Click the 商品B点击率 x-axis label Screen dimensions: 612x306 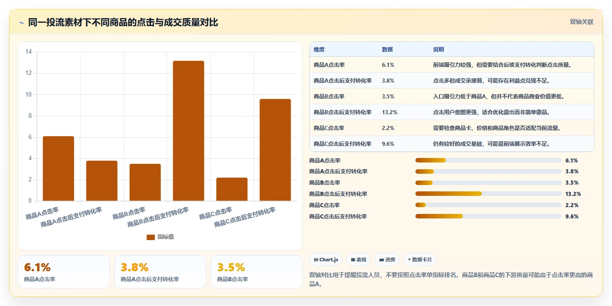129,213
